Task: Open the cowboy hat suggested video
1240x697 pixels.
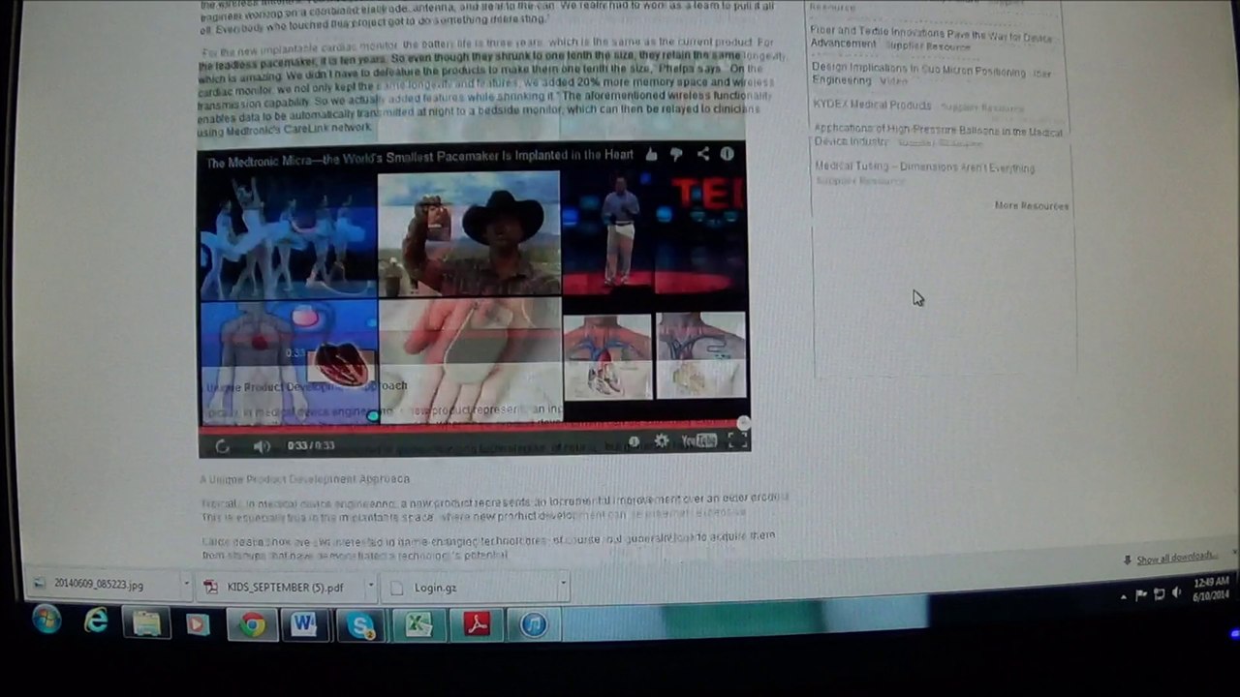Action: (x=469, y=234)
